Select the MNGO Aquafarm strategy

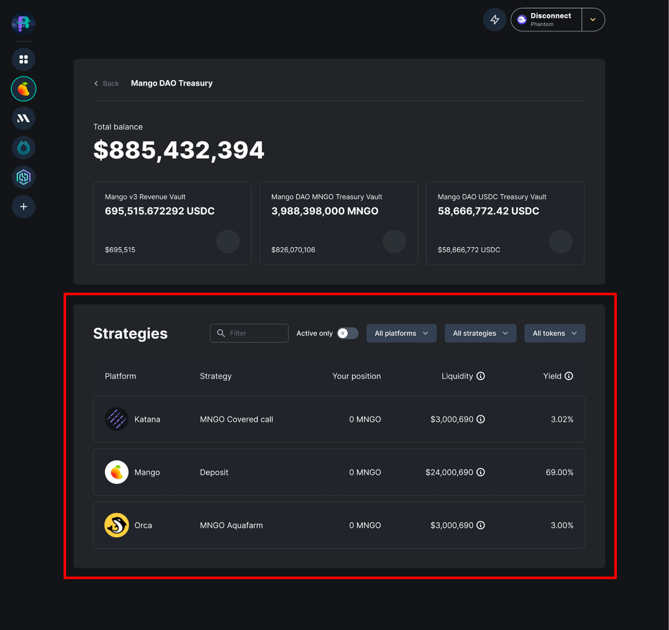(x=231, y=525)
